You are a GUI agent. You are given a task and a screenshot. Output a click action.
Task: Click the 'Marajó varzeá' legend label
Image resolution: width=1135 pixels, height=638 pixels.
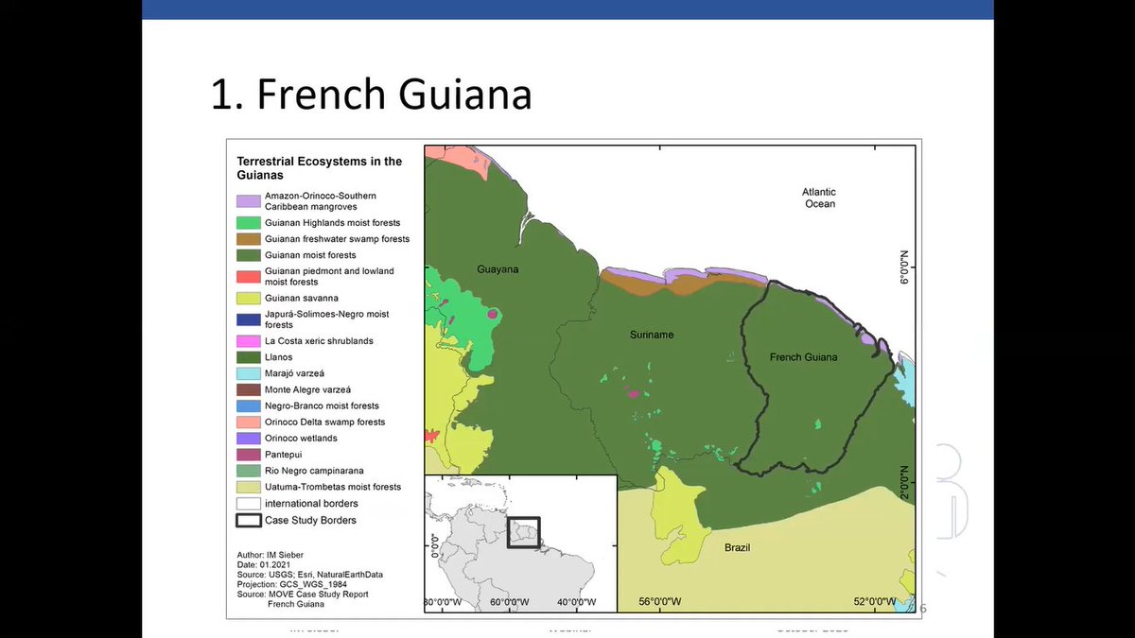295,373
